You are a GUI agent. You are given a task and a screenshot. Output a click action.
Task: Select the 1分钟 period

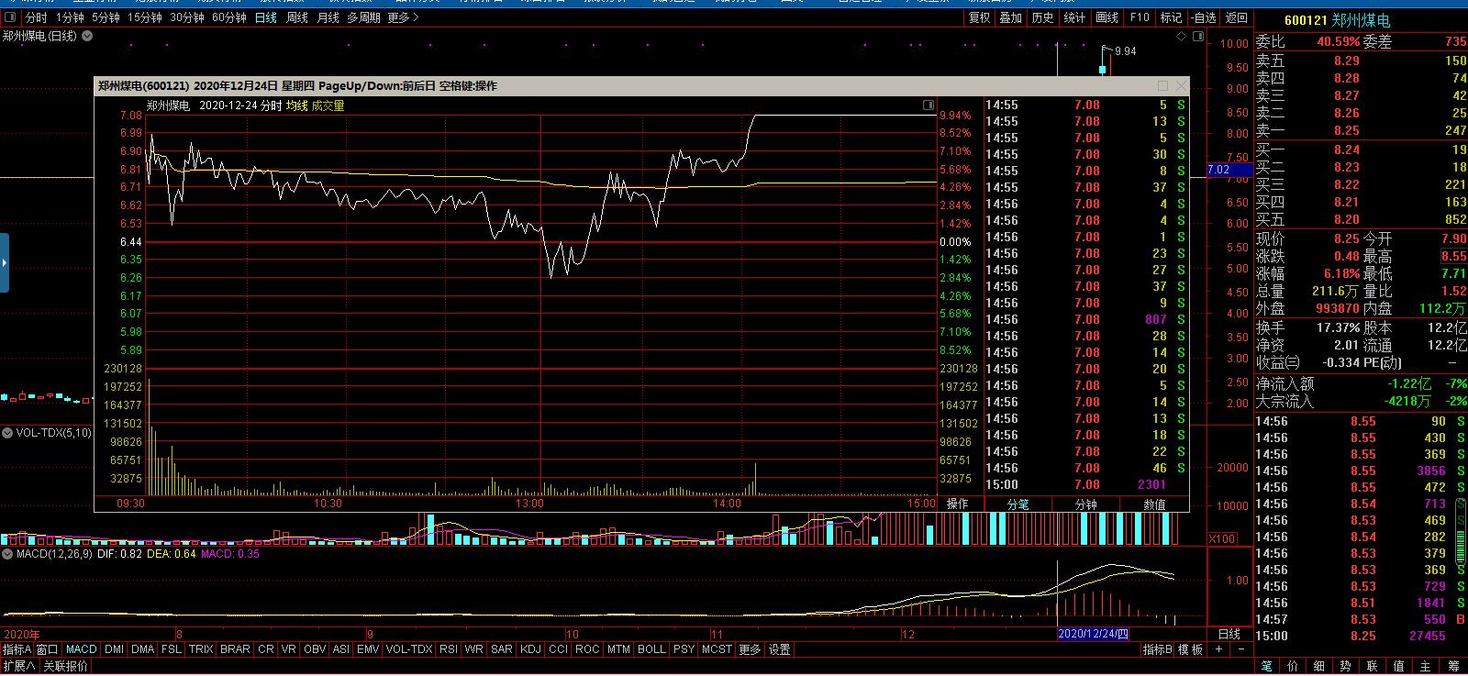pyautogui.click(x=70, y=17)
